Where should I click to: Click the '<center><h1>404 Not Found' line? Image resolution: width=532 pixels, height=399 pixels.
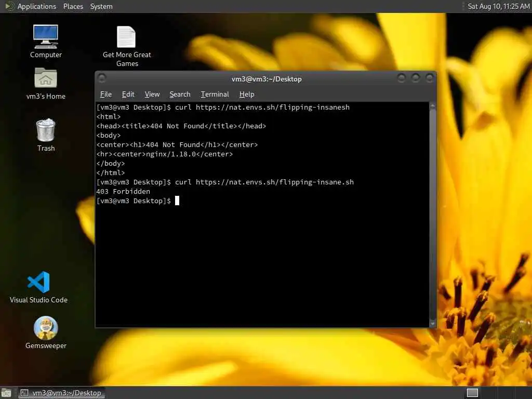click(x=177, y=144)
